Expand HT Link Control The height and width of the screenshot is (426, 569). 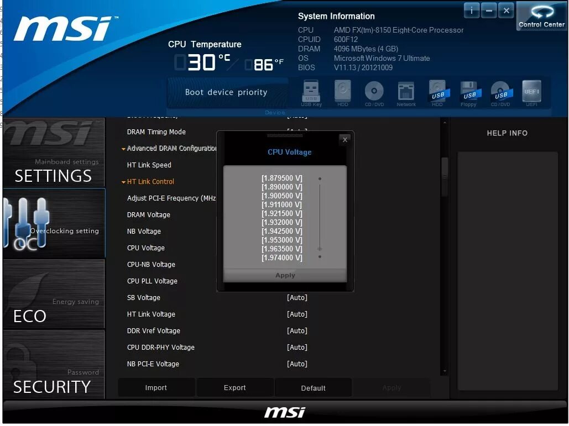[x=148, y=182]
